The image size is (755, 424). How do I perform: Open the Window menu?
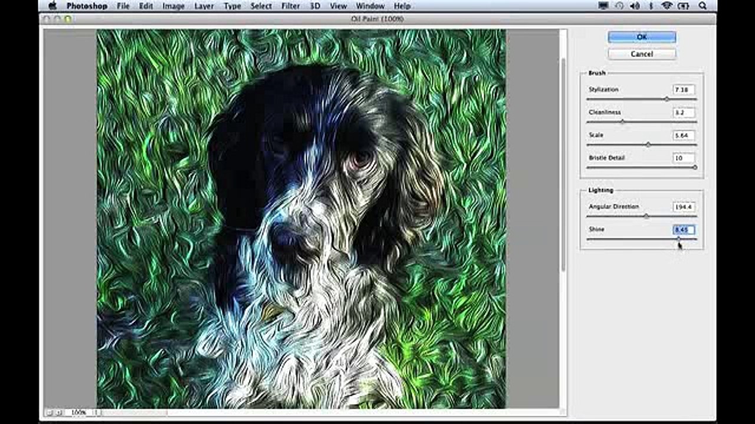(370, 6)
